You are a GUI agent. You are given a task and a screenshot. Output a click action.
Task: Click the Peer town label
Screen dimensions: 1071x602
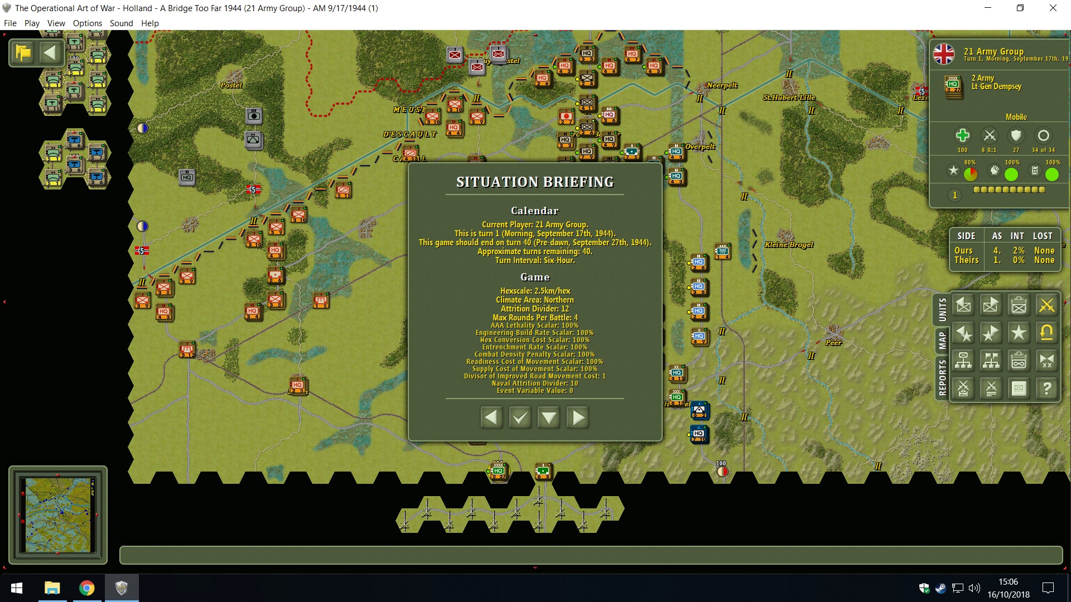click(x=833, y=343)
